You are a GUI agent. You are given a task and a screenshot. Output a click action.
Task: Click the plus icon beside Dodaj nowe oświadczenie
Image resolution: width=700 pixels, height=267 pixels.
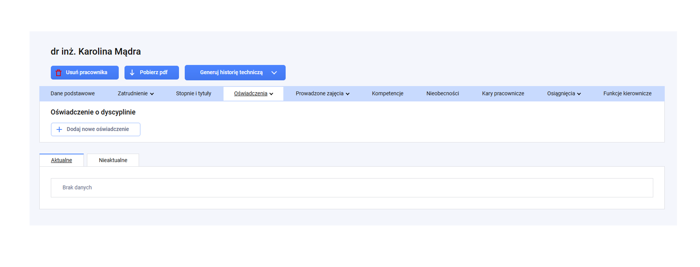click(59, 129)
